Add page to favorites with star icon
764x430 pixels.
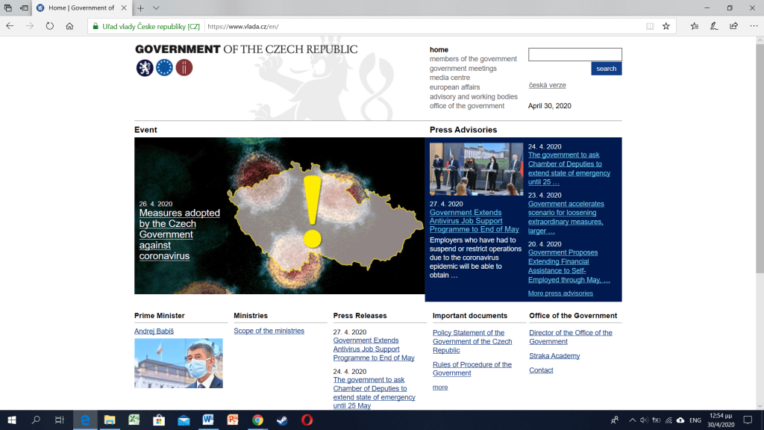click(x=666, y=25)
